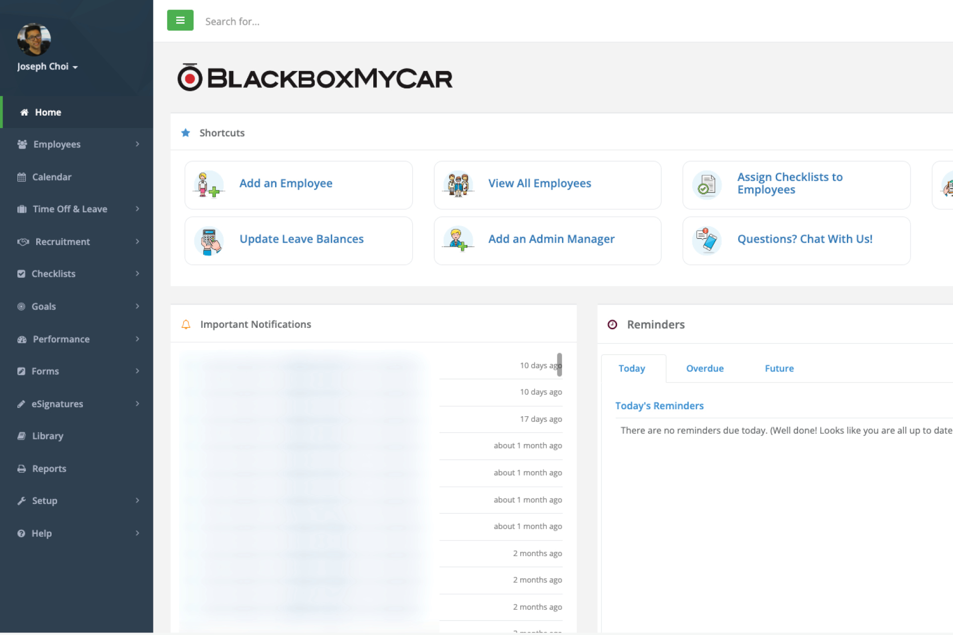The width and height of the screenshot is (953, 635).
Task: Click the Goals target icon
Action: (21, 307)
